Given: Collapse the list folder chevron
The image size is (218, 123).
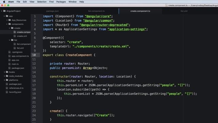Looking at the screenshot, I should click(x=10, y=40).
